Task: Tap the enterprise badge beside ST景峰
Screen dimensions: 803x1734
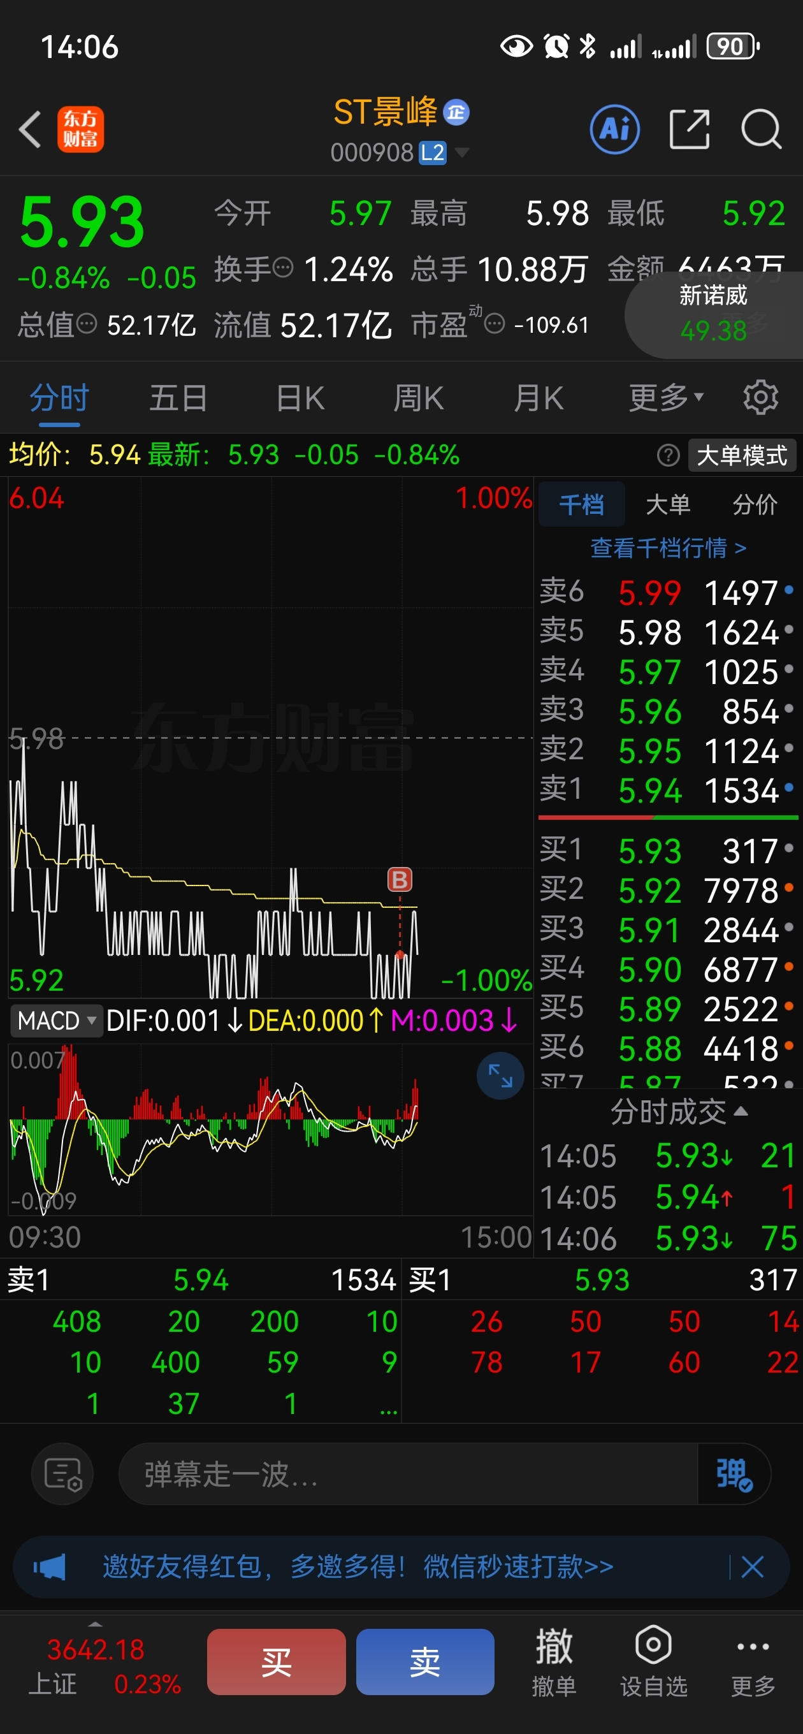Action: click(456, 112)
